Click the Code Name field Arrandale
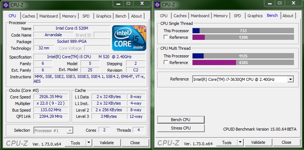The height and width of the screenshot is (150, 304). pos(53,35)
